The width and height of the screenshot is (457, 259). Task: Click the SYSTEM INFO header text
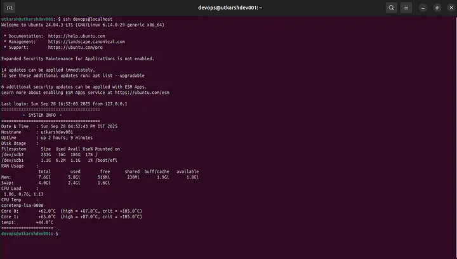[x=42, y=115]
